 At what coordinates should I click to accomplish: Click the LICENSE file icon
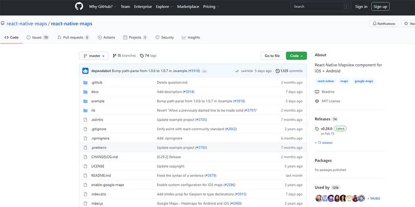(85, 166)
